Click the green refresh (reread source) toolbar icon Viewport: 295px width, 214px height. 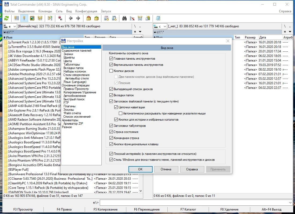[x=6, y=18]
